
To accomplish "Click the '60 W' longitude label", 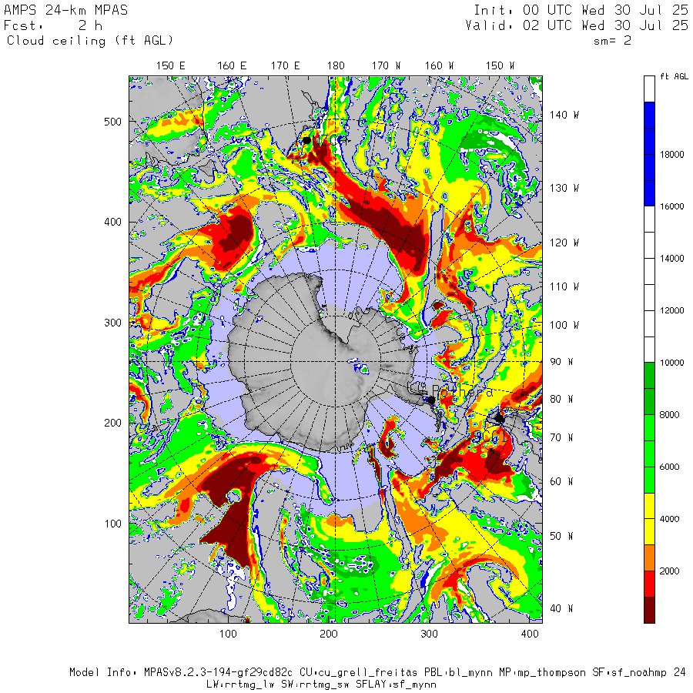I will pos(561,481).
